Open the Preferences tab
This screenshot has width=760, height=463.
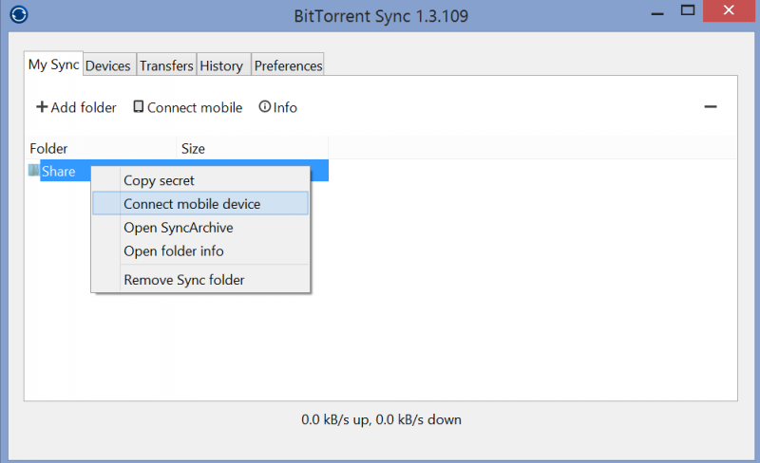pyautogui.click(x=288, y=65)
